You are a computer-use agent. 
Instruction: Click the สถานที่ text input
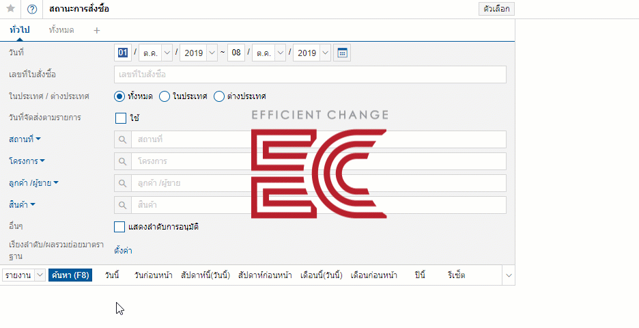[319, 139]
